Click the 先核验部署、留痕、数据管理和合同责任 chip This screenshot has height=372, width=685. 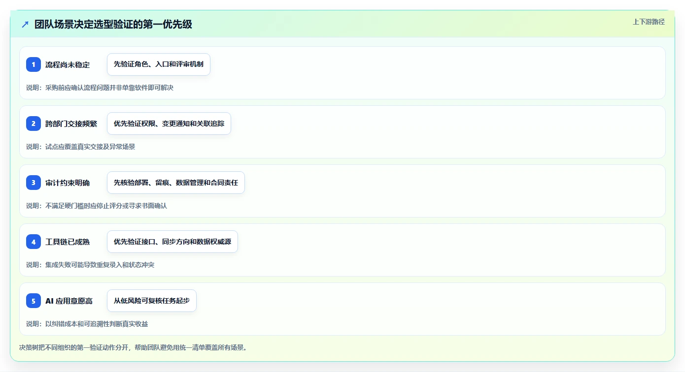click(176, 183)
